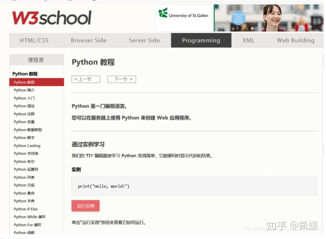Open the Python 简介 sidebar link
This screenshot has width=326, height=239.
24,90
